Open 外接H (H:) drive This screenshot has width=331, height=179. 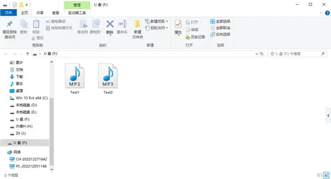(21, 126)
